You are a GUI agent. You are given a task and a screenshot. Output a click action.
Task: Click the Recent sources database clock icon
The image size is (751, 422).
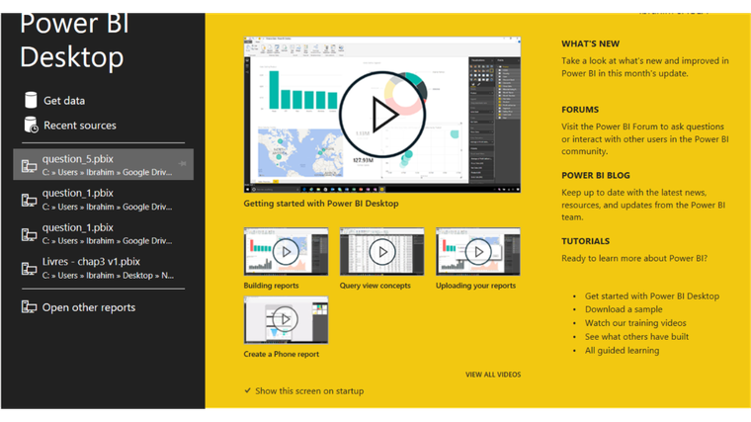31,126
